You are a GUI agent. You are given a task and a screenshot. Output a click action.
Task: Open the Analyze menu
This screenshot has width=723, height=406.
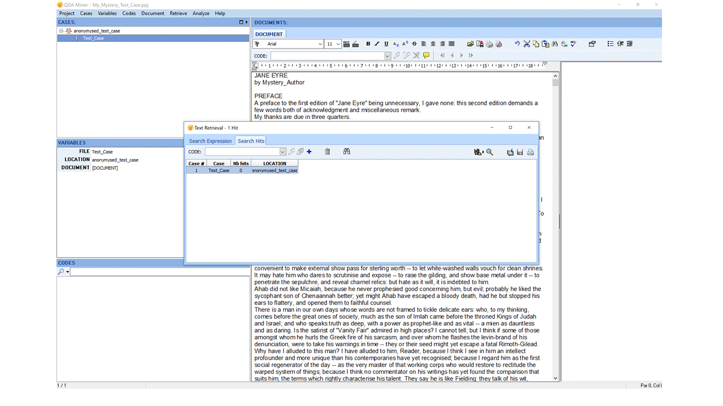[201, 13]
